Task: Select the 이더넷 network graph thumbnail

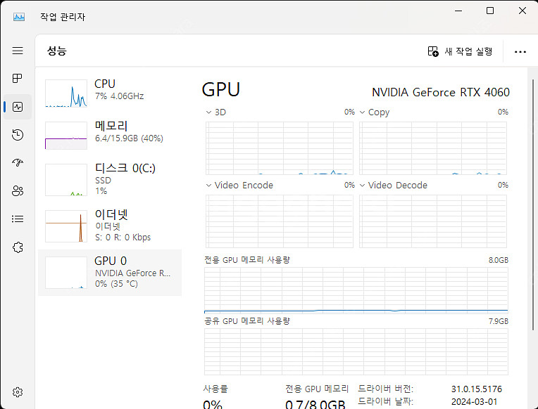Action: [66, 226]
